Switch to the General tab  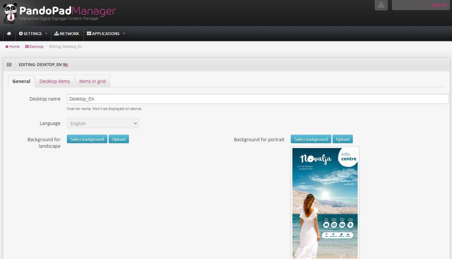21,81
